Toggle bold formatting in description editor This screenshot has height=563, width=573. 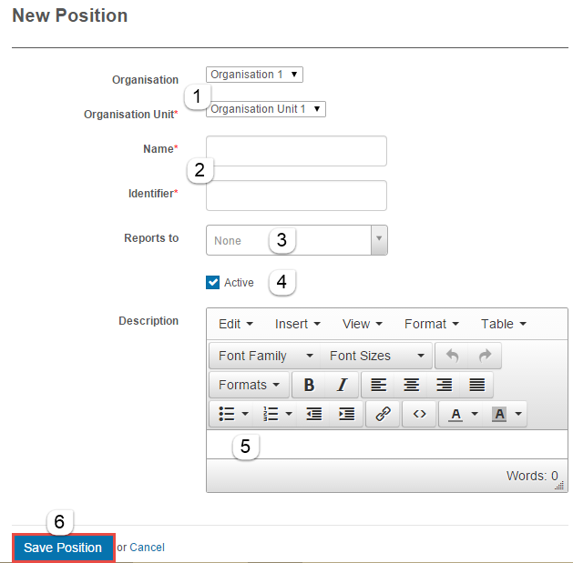point(309,385)
